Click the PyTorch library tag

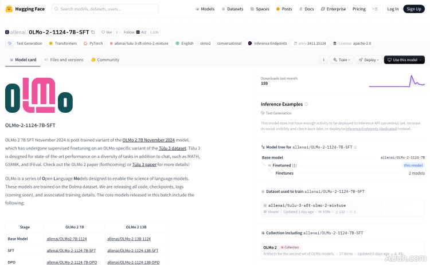93,43
